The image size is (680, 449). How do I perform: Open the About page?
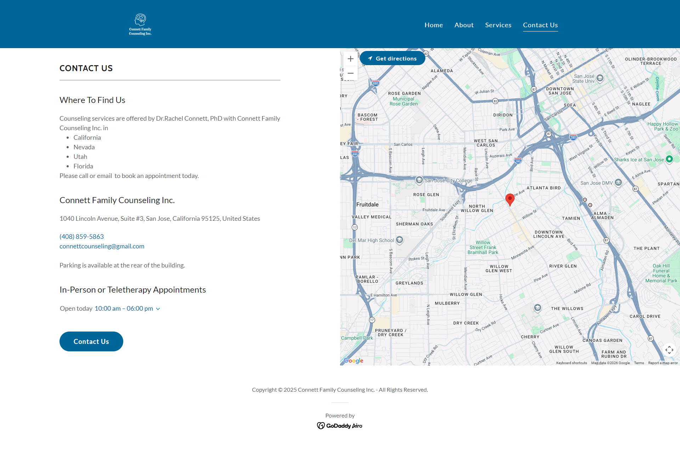(x=464, y=25)
